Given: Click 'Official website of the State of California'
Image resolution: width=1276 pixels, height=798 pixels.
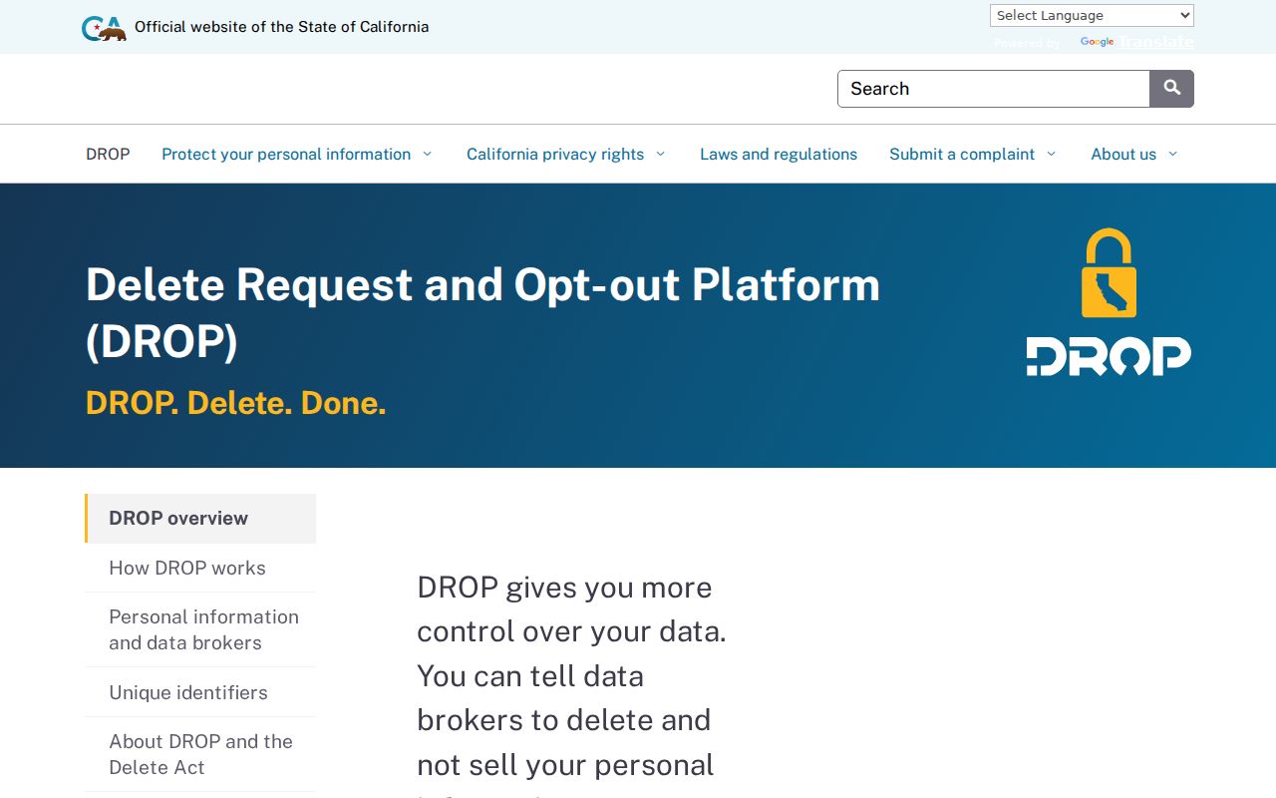Looking at the screenshot, I should pos(281,27).
